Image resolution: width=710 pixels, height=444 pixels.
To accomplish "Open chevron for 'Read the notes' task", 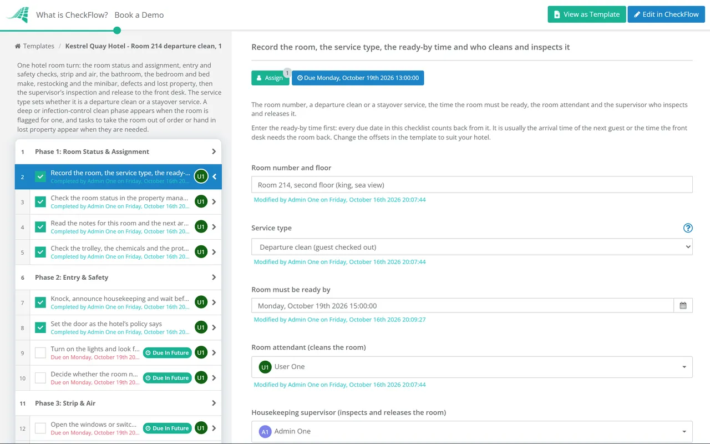I will (x=214, y=227).
